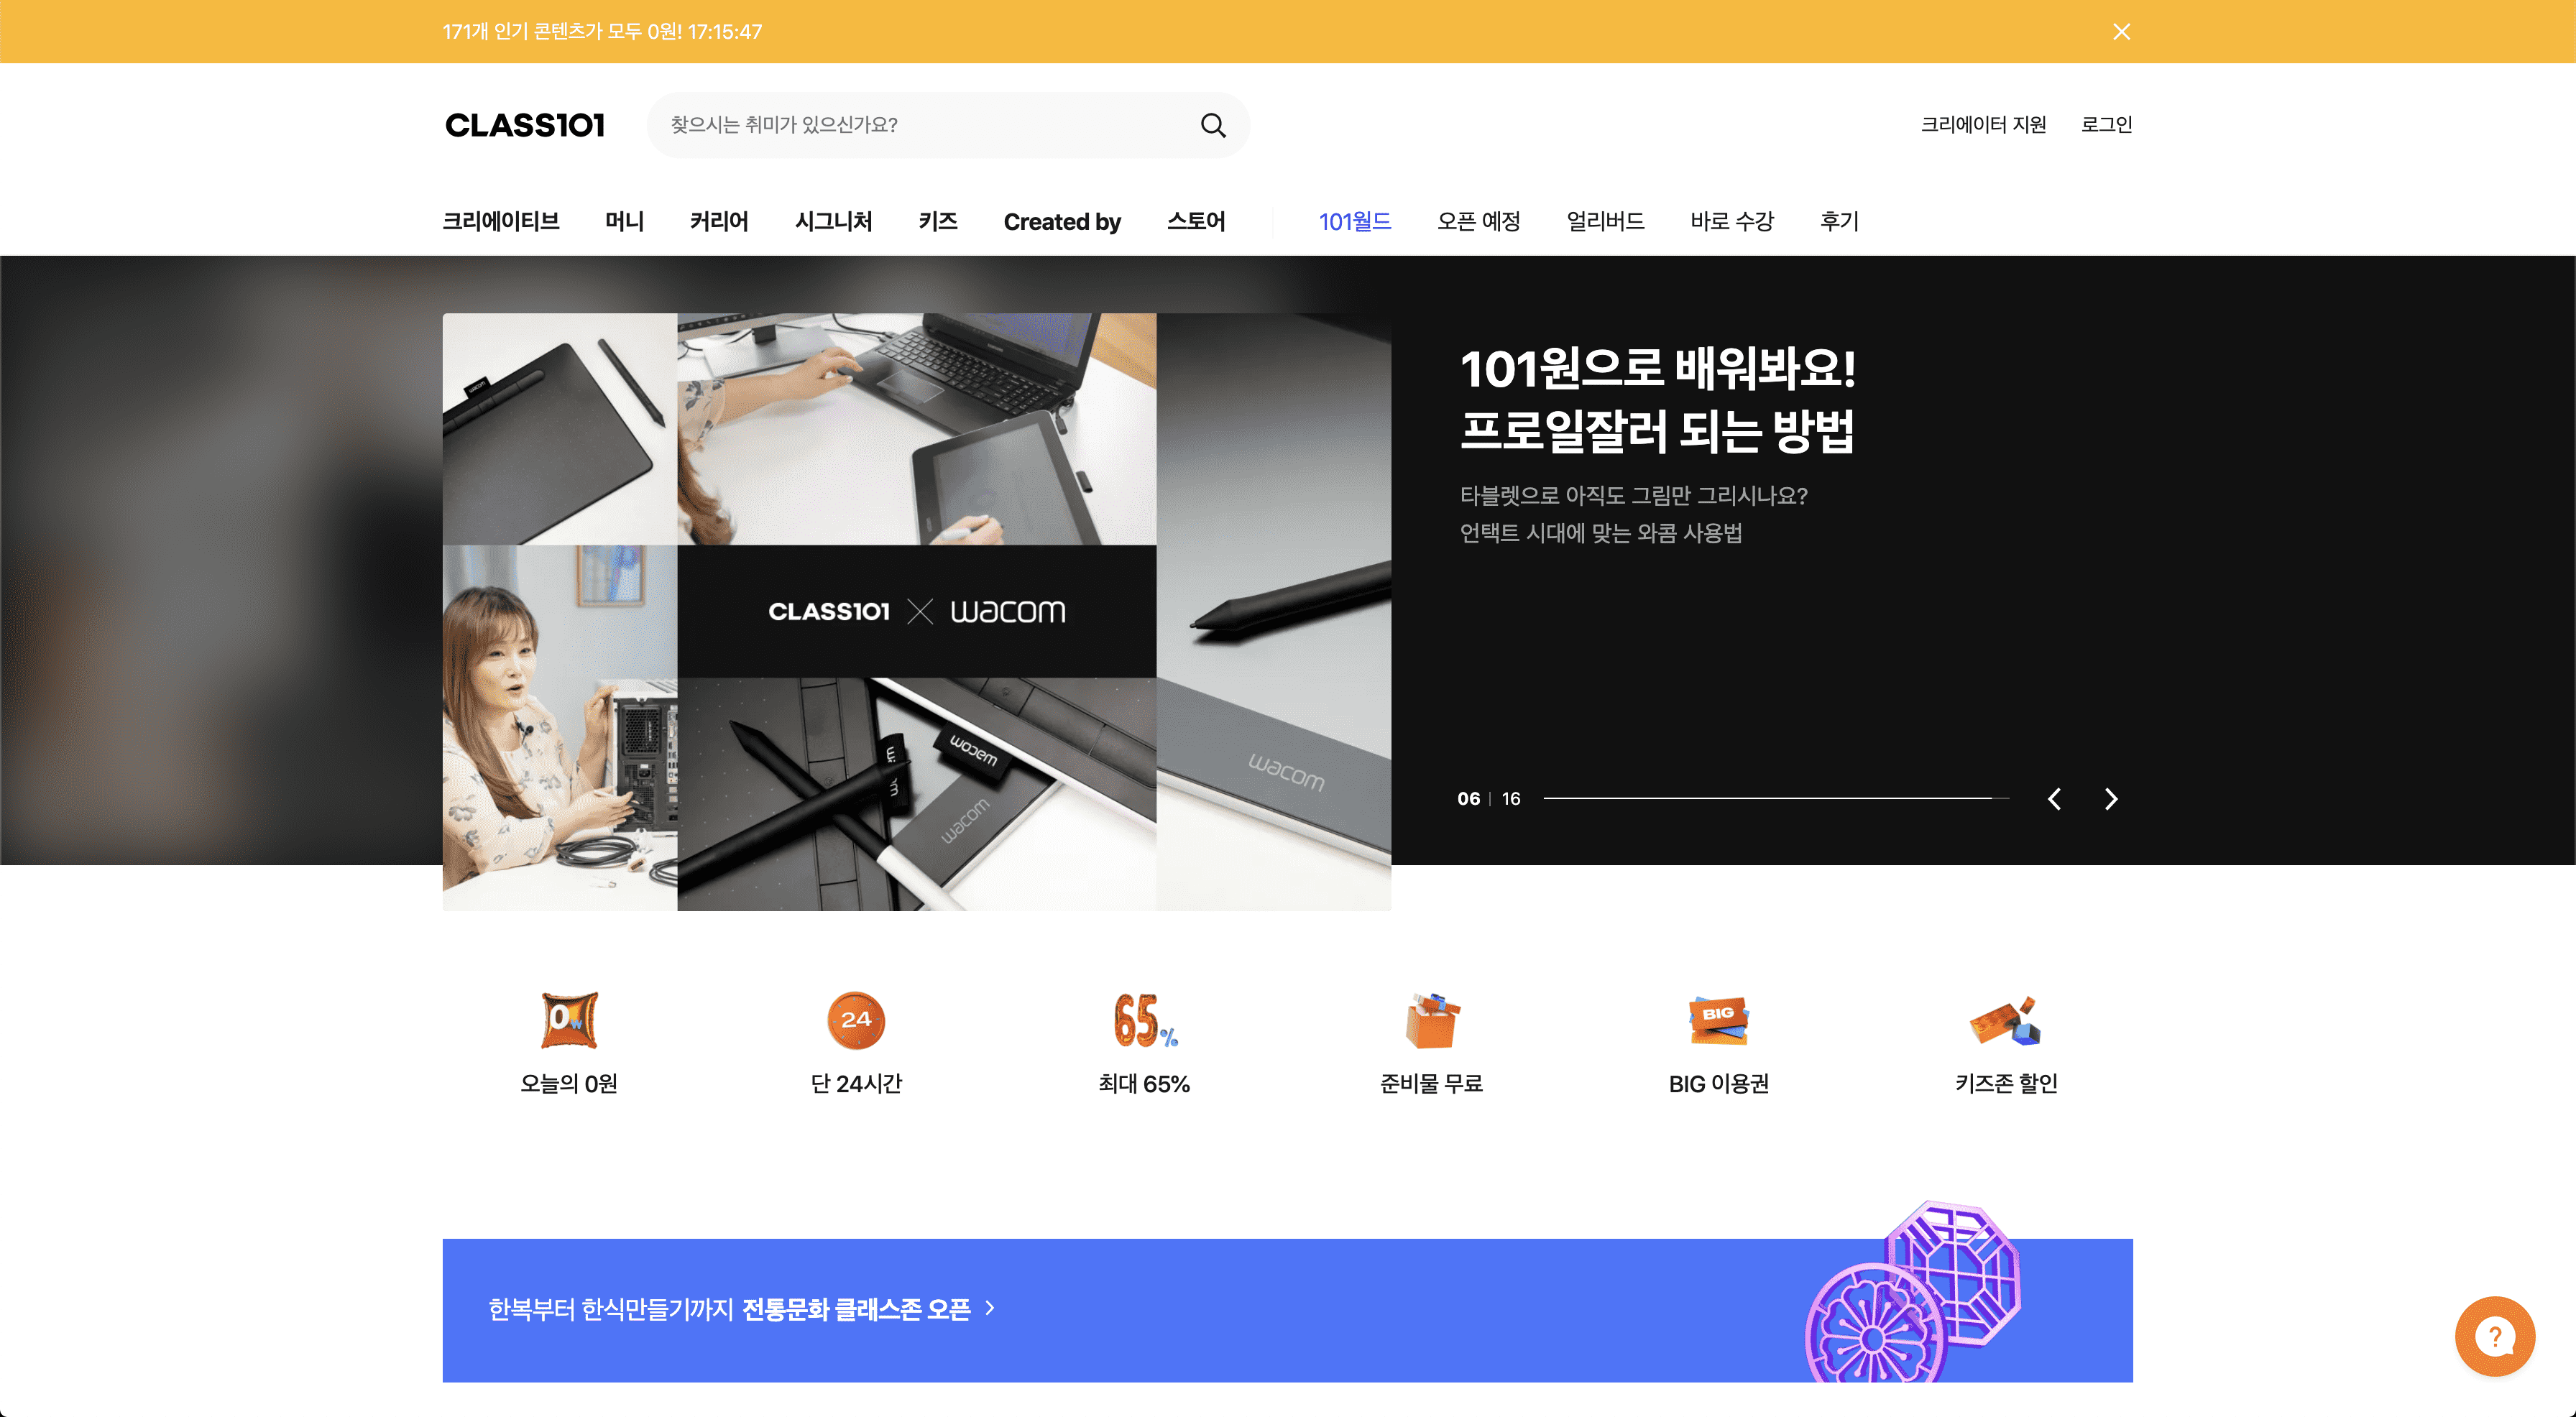Click the '로그인' link
This screenshot has height=1417, width=2576.
tap(2106, 125)
